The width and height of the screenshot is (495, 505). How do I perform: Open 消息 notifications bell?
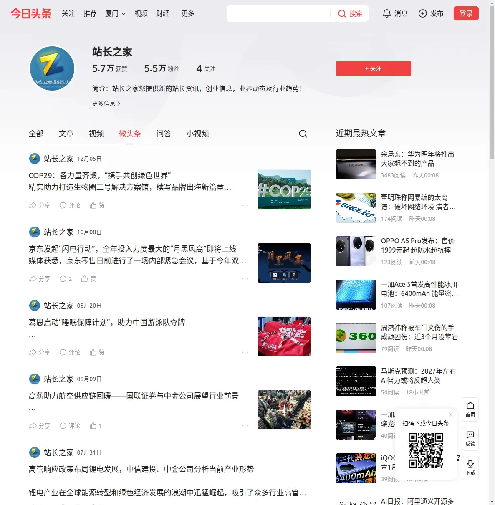point(387,14)
